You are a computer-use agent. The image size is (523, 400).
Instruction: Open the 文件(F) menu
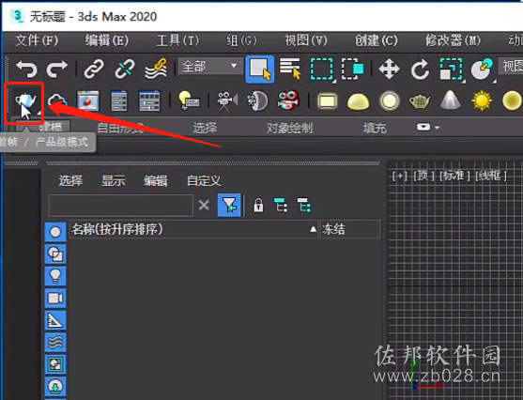(x=37, y=41)
